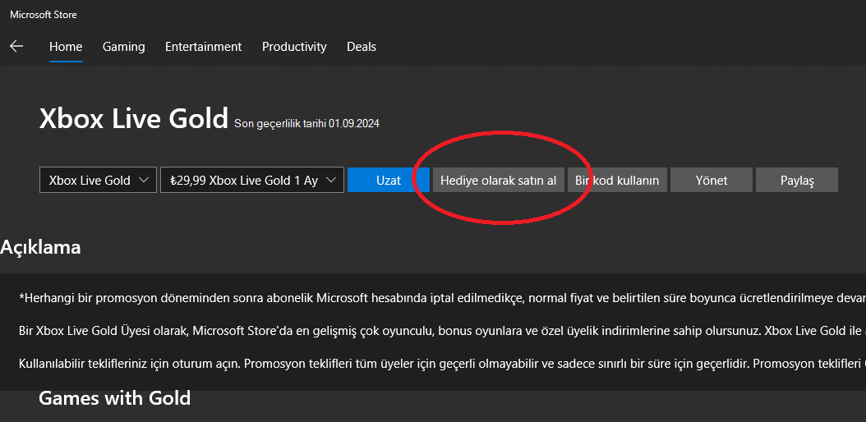Click the blue Uzat button
866x422 pixels.
pos(389,180)
